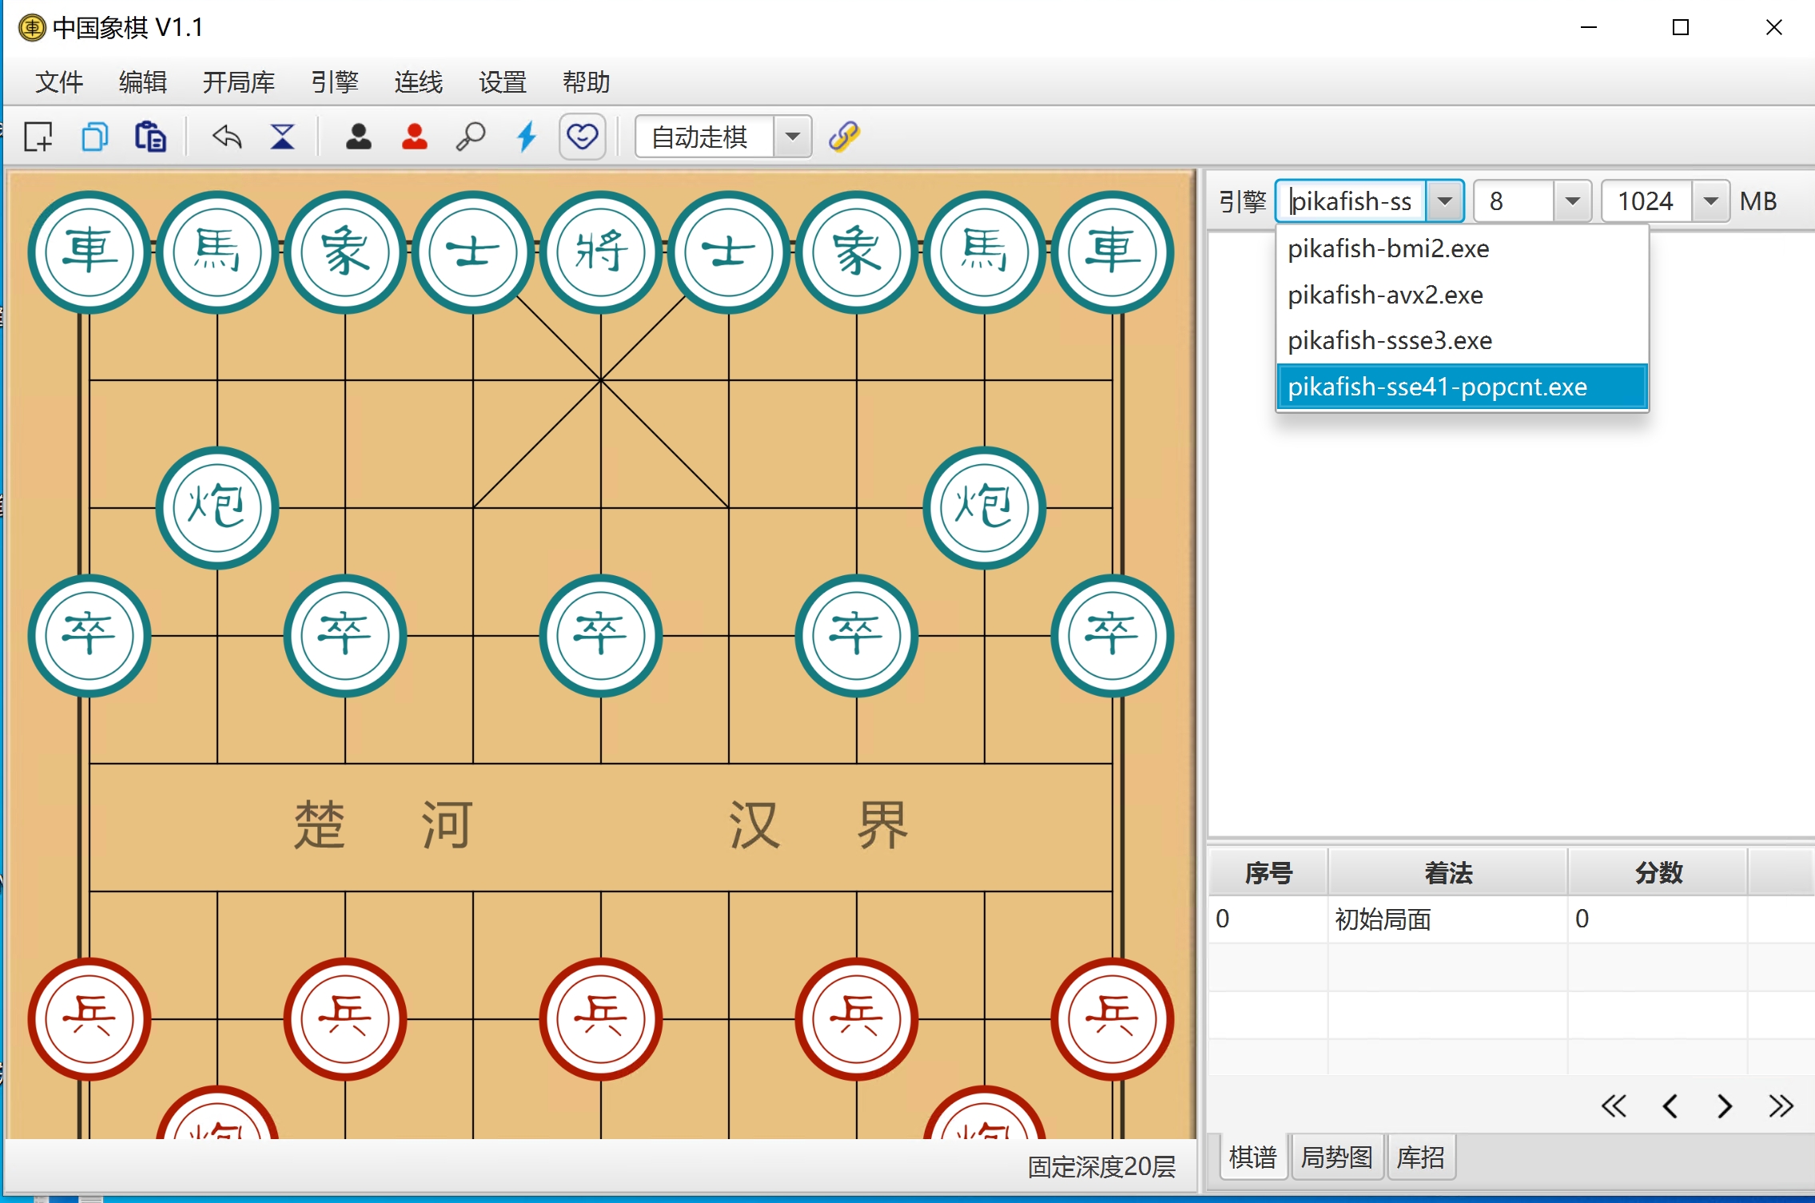Open the 开局库 menu
This screenshot has width=1815, height=1203.
[239, 81]
